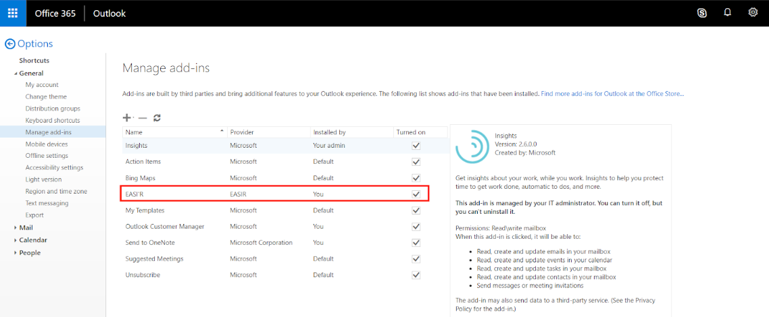
Task: Click the Insights add-in logo
Action: point(471,146)
